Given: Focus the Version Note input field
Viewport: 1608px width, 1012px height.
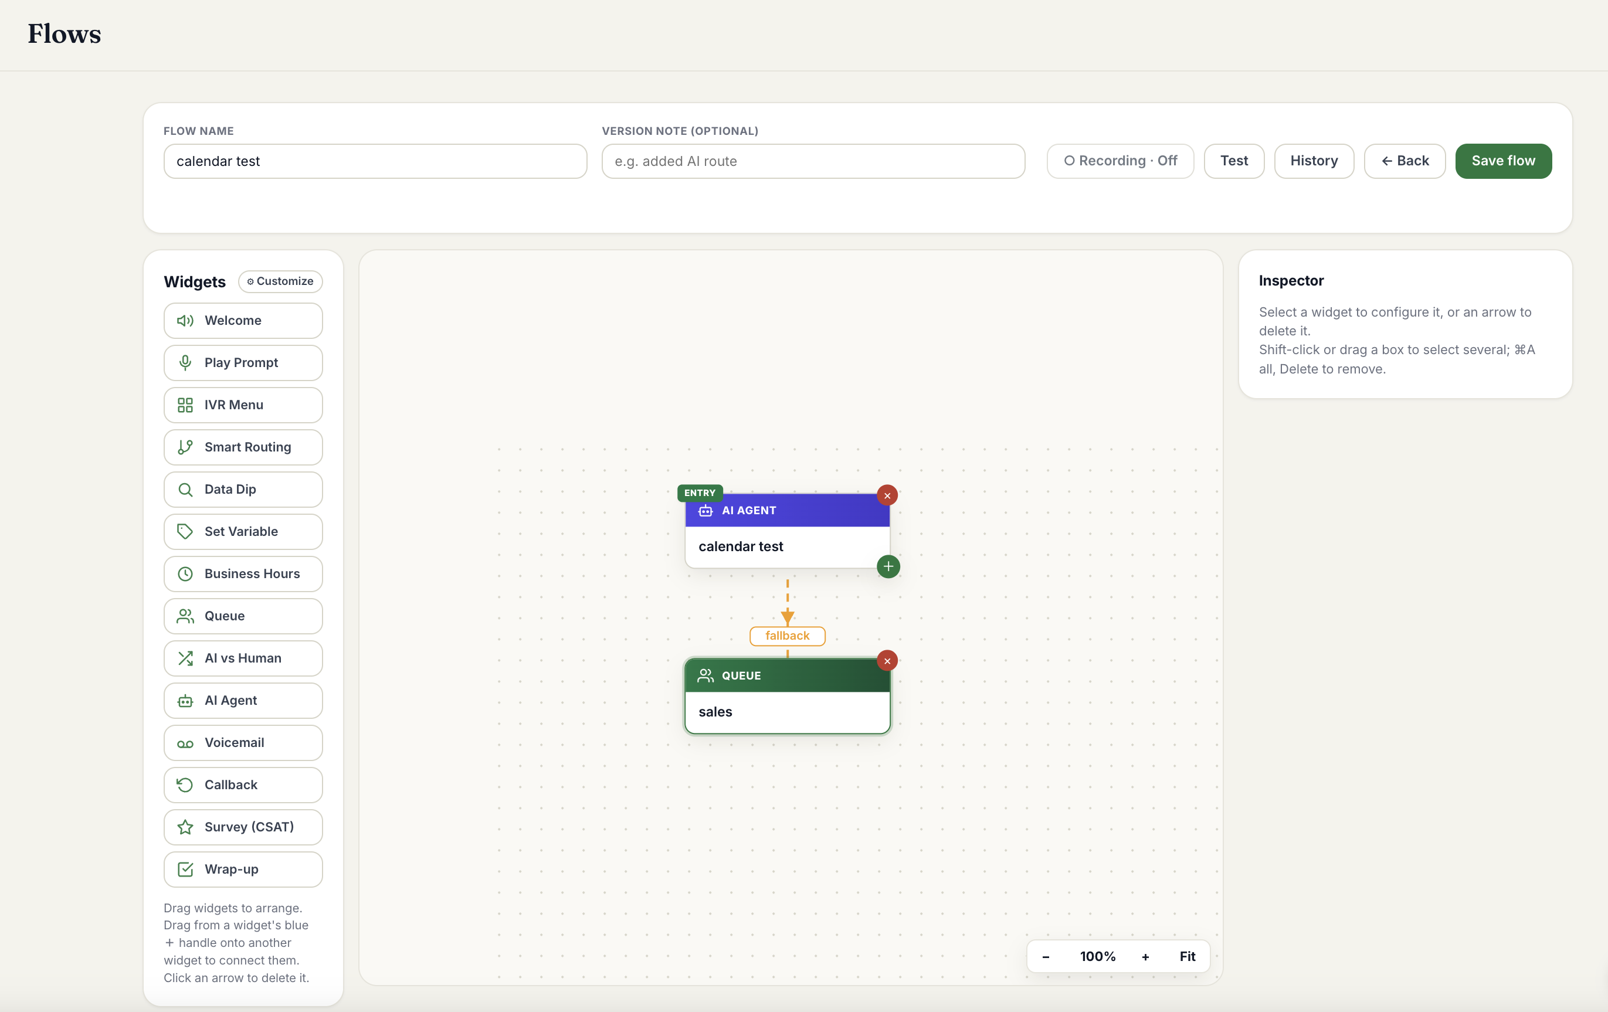Looking at the screenshot, I should (813, 162).
